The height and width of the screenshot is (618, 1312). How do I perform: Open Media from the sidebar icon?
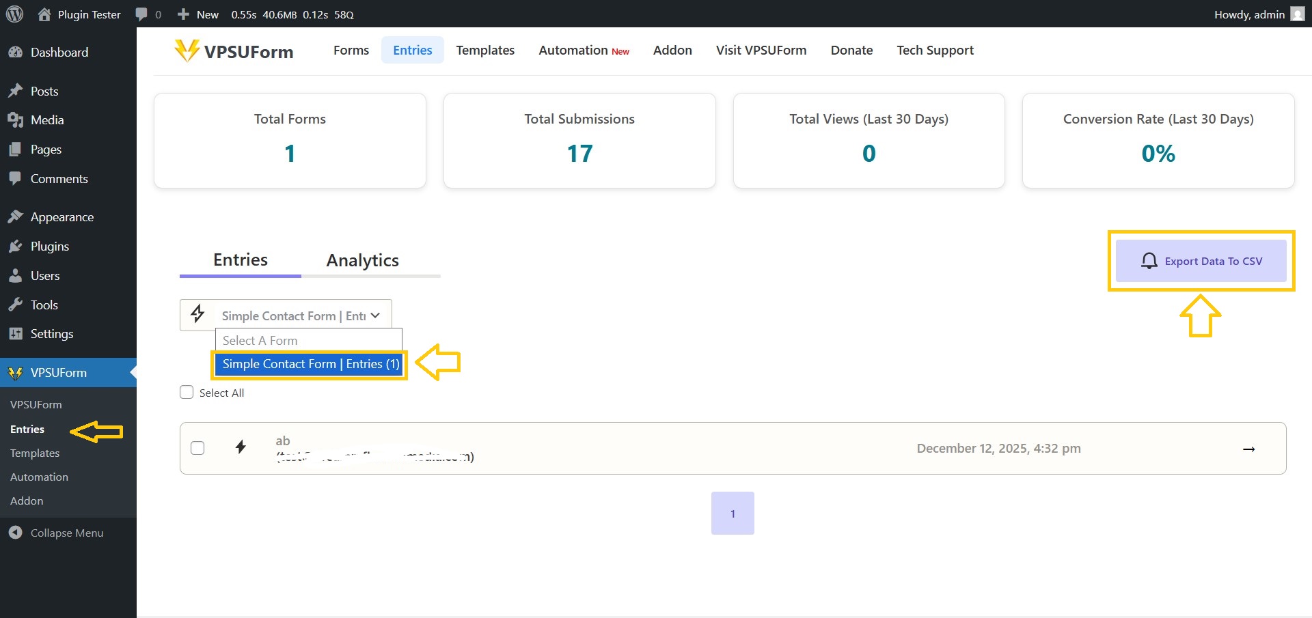16,120
